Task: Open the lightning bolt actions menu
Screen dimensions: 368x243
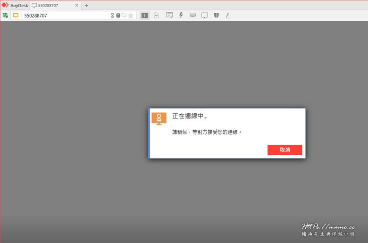Action: 181,15
